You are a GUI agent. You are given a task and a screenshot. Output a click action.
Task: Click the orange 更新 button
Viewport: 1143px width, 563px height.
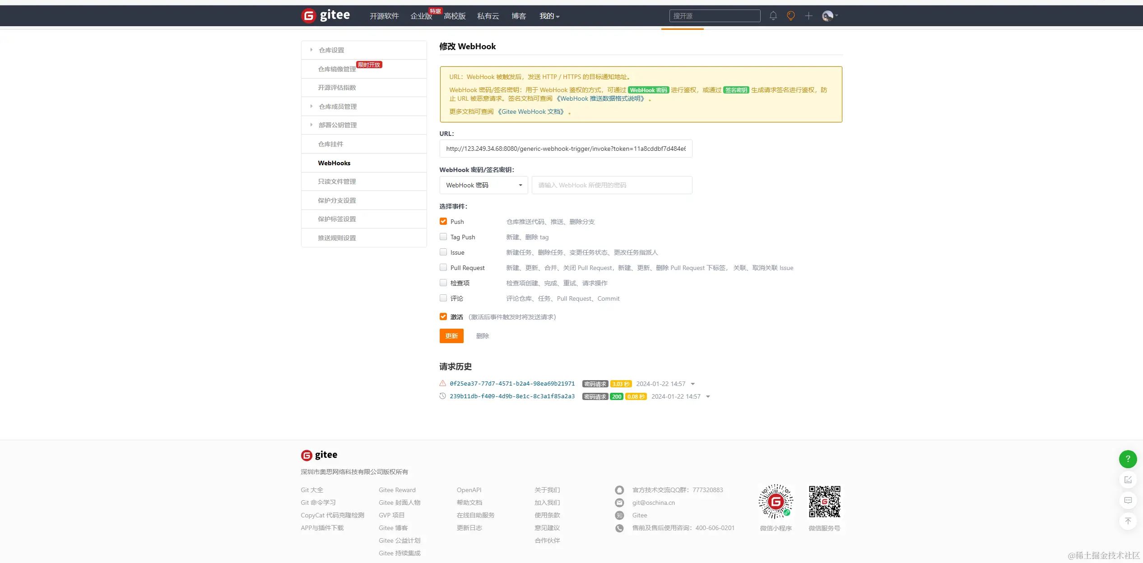(451, 335)
